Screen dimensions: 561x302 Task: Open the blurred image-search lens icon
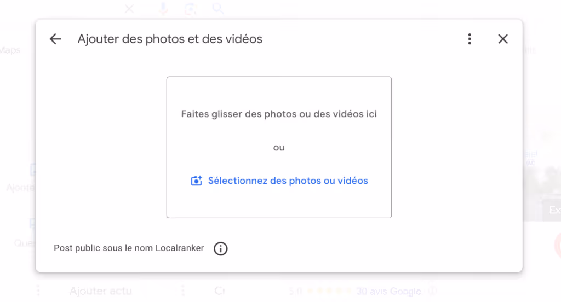click(x=191, y=9)
